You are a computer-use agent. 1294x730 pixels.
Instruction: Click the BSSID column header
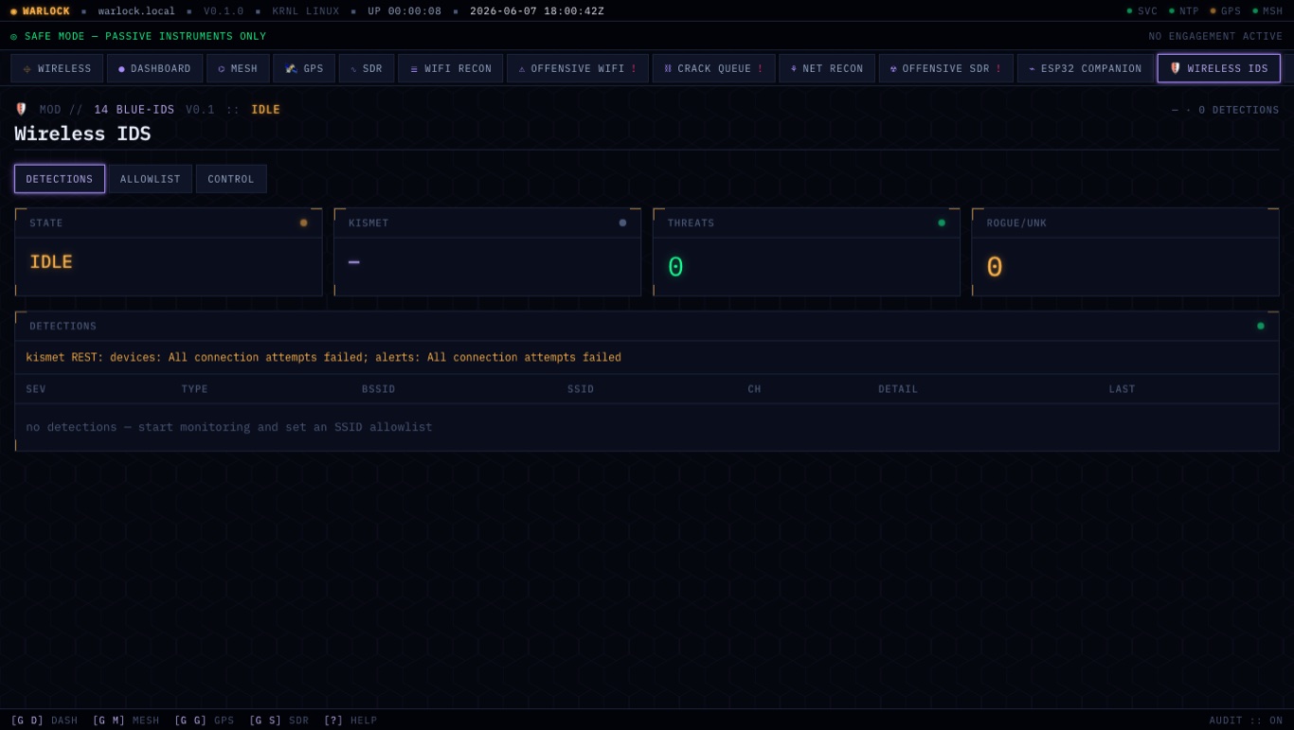(x=379, y=389)
